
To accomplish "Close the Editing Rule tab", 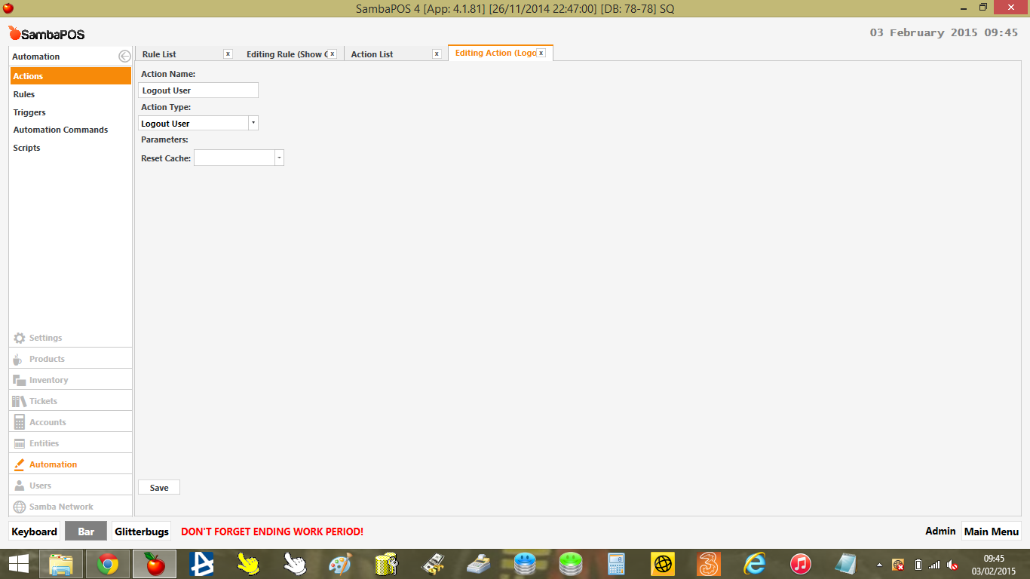I will [332, 54].
